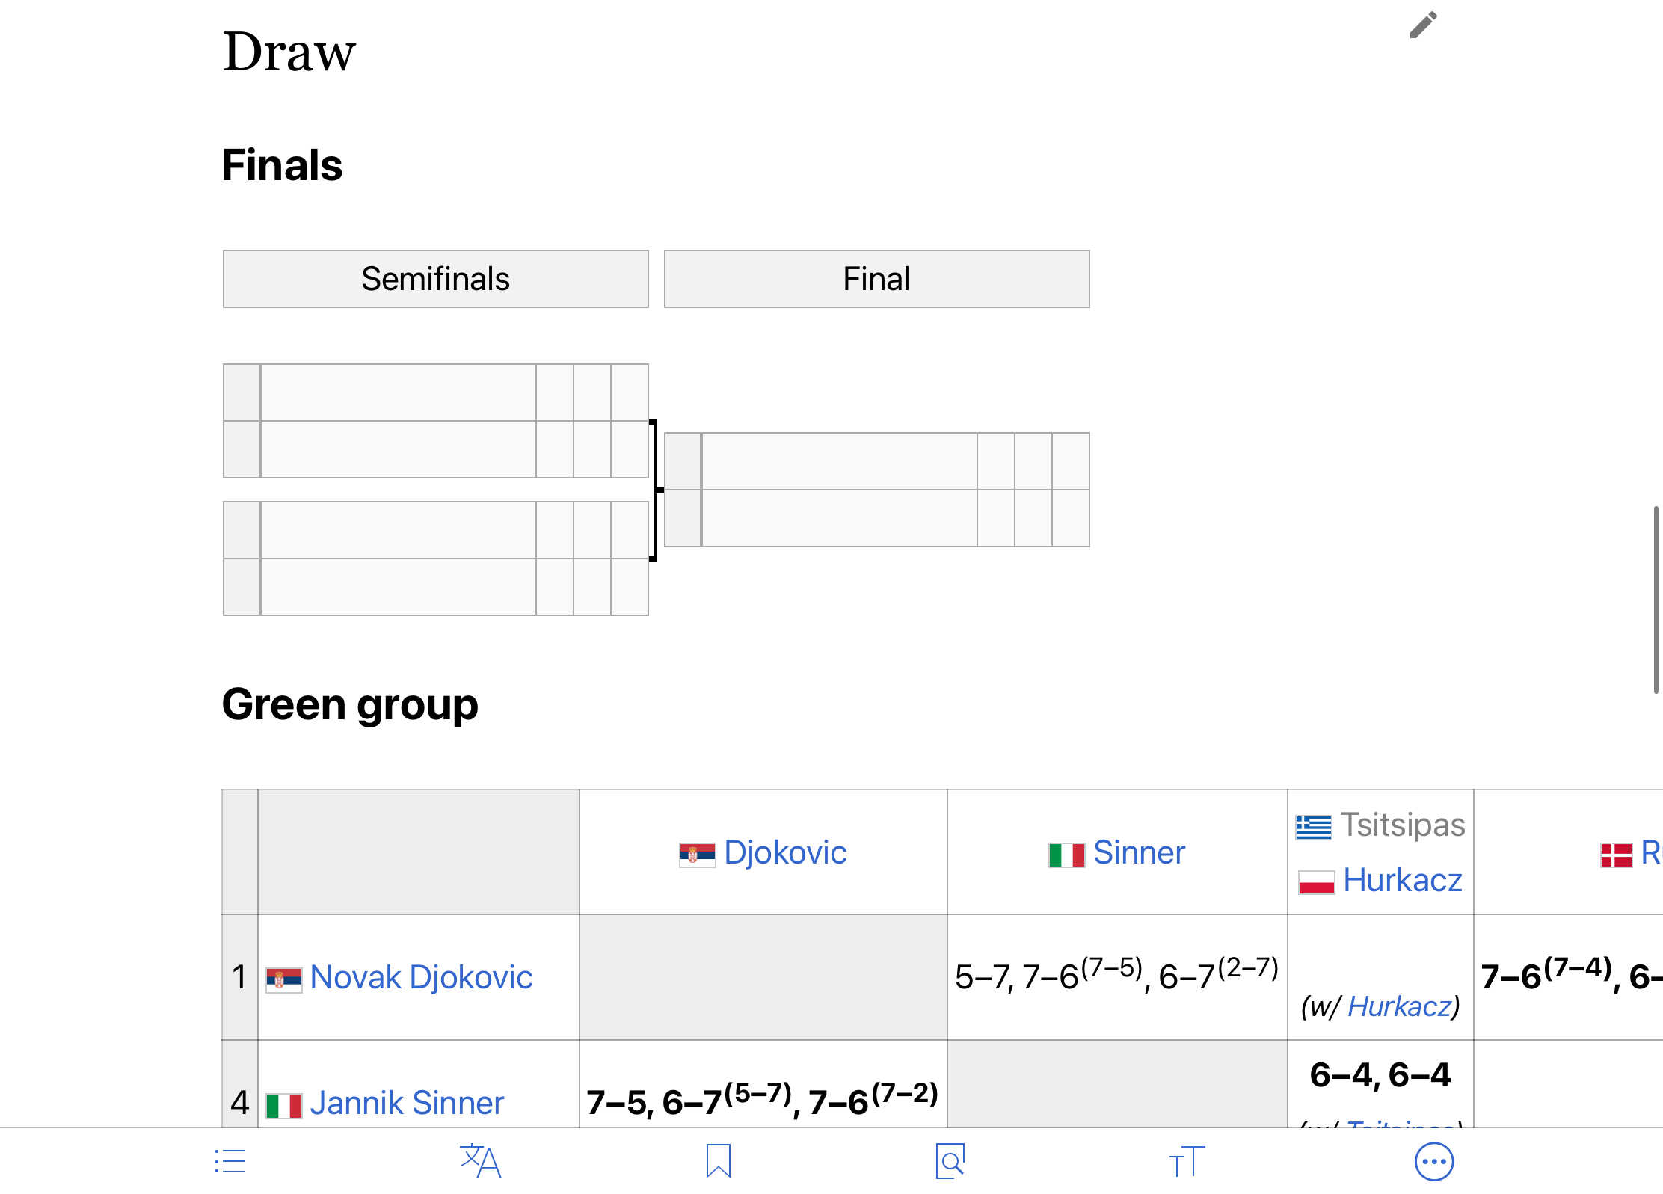1663x1194 pixels.
Task: Tap the Italian flag beside Jannik Sinner
Action: (x=284, y=1104)
